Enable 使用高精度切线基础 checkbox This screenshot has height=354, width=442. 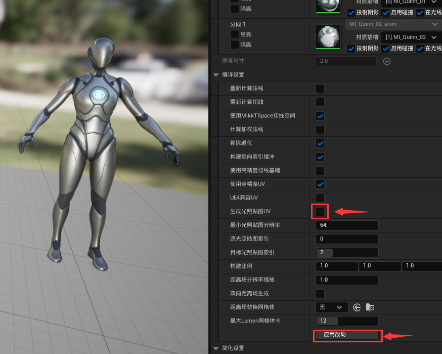320,171
